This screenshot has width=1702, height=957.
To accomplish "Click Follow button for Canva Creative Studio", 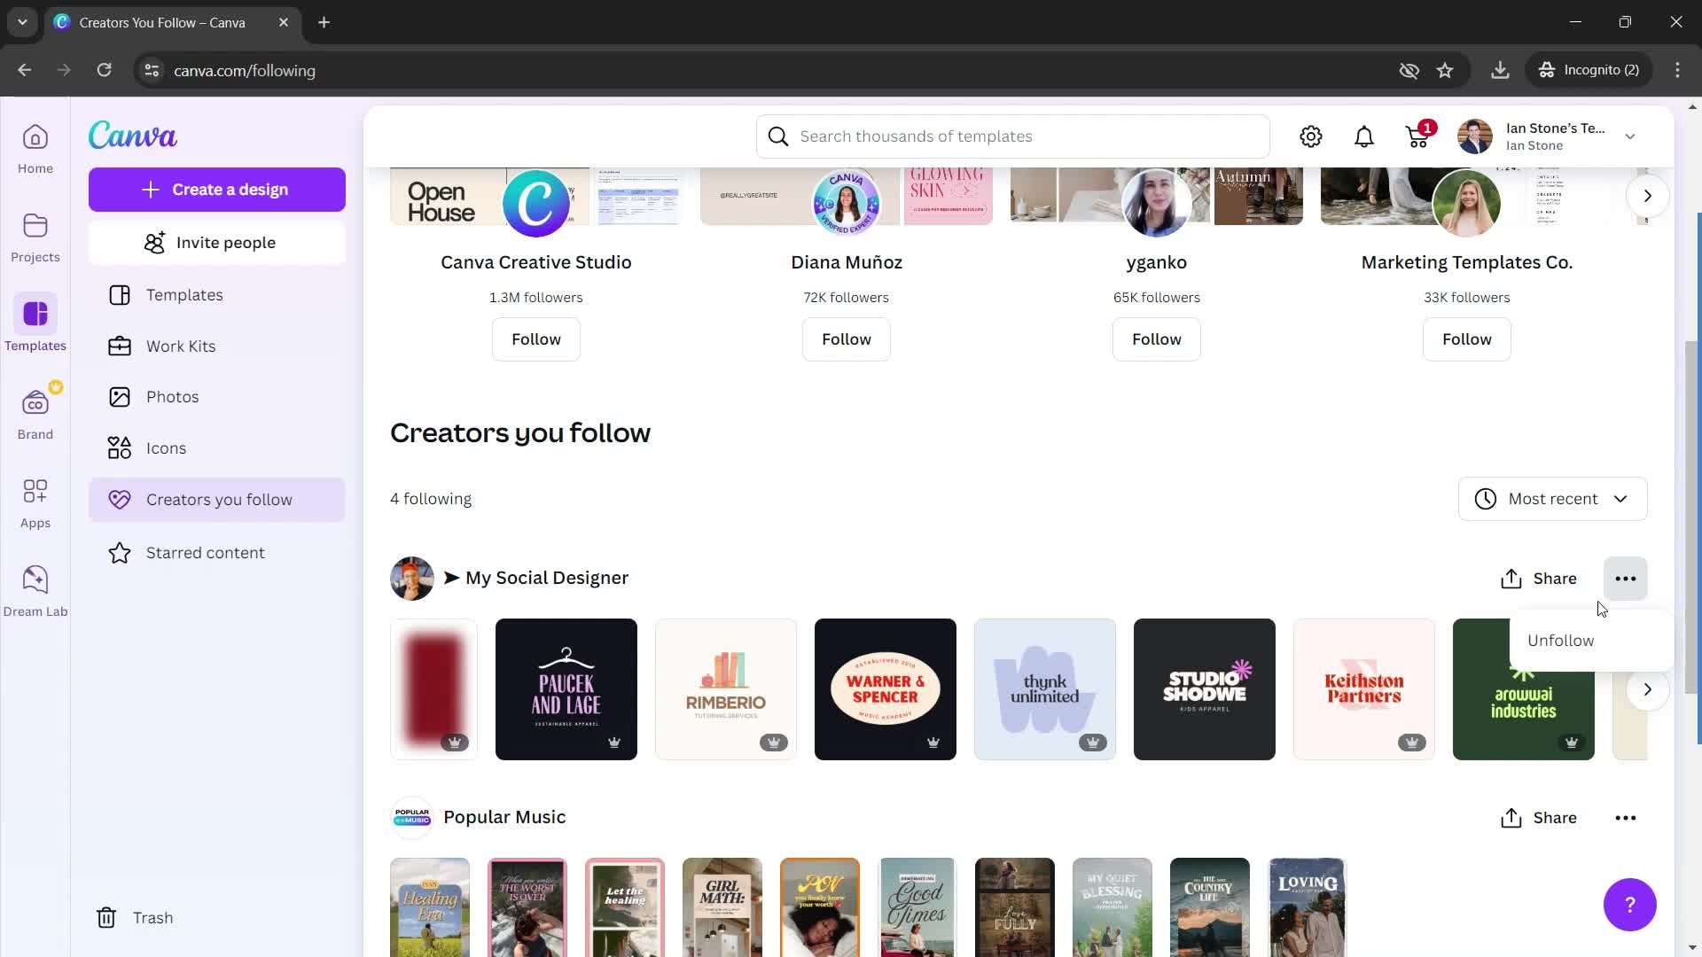I will [x=536, y=338].
